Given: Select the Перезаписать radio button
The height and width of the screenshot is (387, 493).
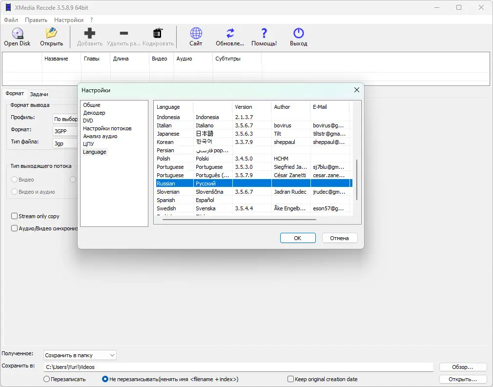Looking at the screenshot, I should point(46,379).
